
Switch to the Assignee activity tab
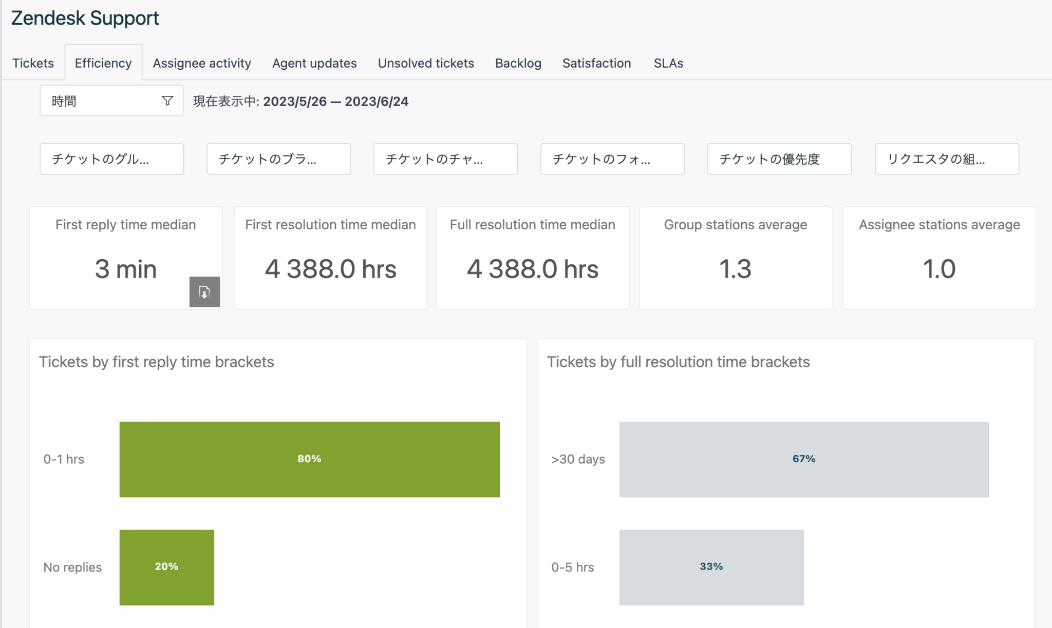coord(201,63)
